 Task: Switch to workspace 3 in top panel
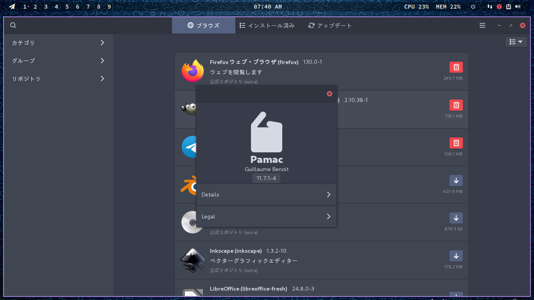tap(46, 7)
